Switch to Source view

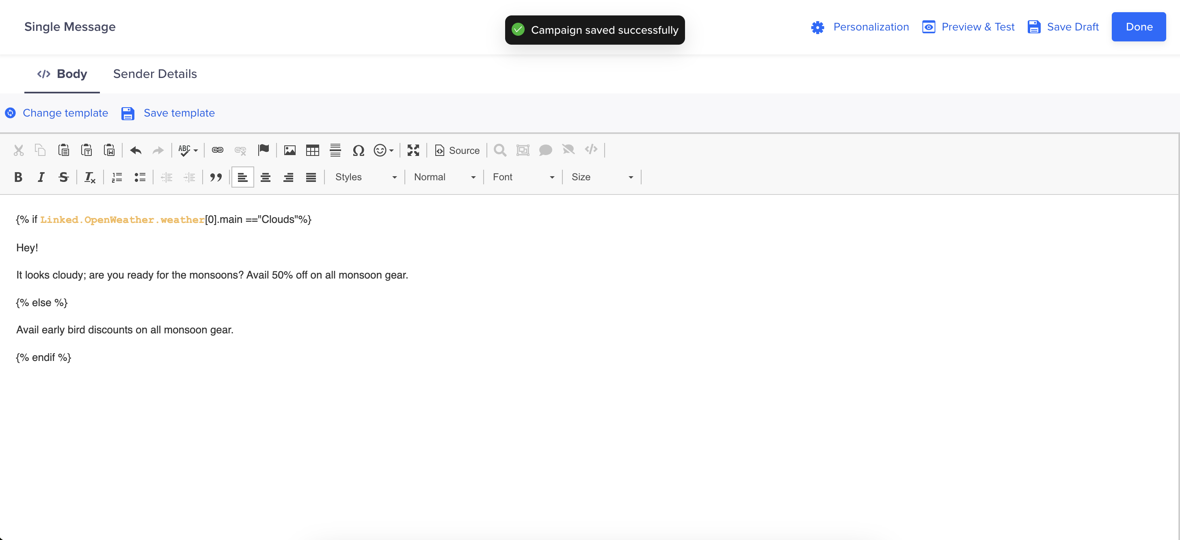[457, 150]
